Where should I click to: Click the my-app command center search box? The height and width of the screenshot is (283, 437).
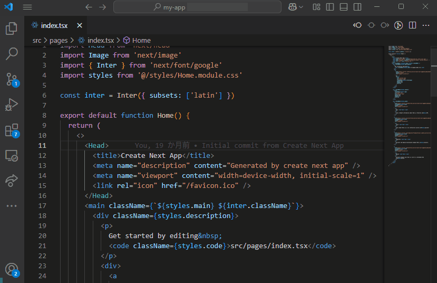(197, 7)
